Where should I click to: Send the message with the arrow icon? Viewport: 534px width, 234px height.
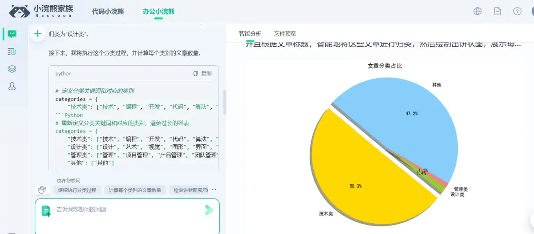tap(209, 210)
